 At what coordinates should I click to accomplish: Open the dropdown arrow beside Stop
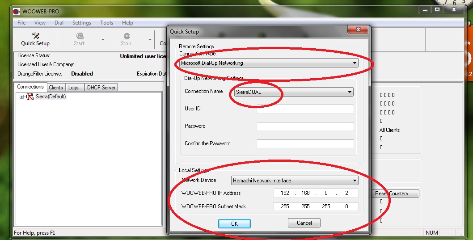tap(150, 39)
